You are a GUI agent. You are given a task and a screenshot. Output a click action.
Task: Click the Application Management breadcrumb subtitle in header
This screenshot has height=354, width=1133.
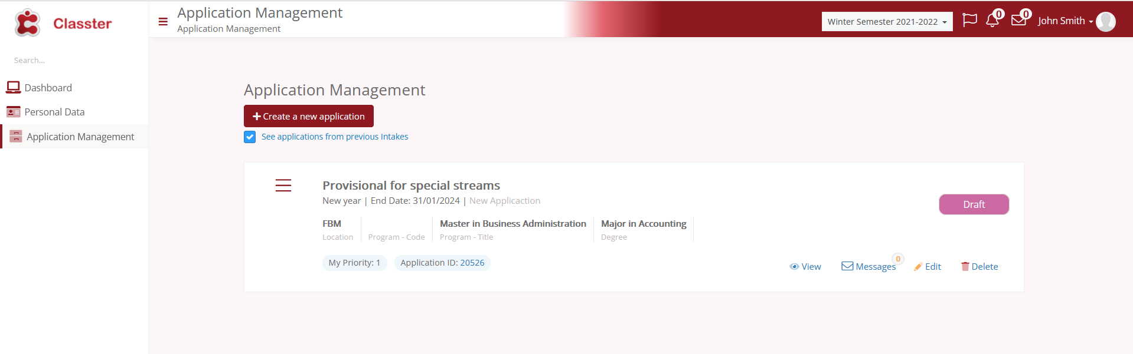(228, 29)
